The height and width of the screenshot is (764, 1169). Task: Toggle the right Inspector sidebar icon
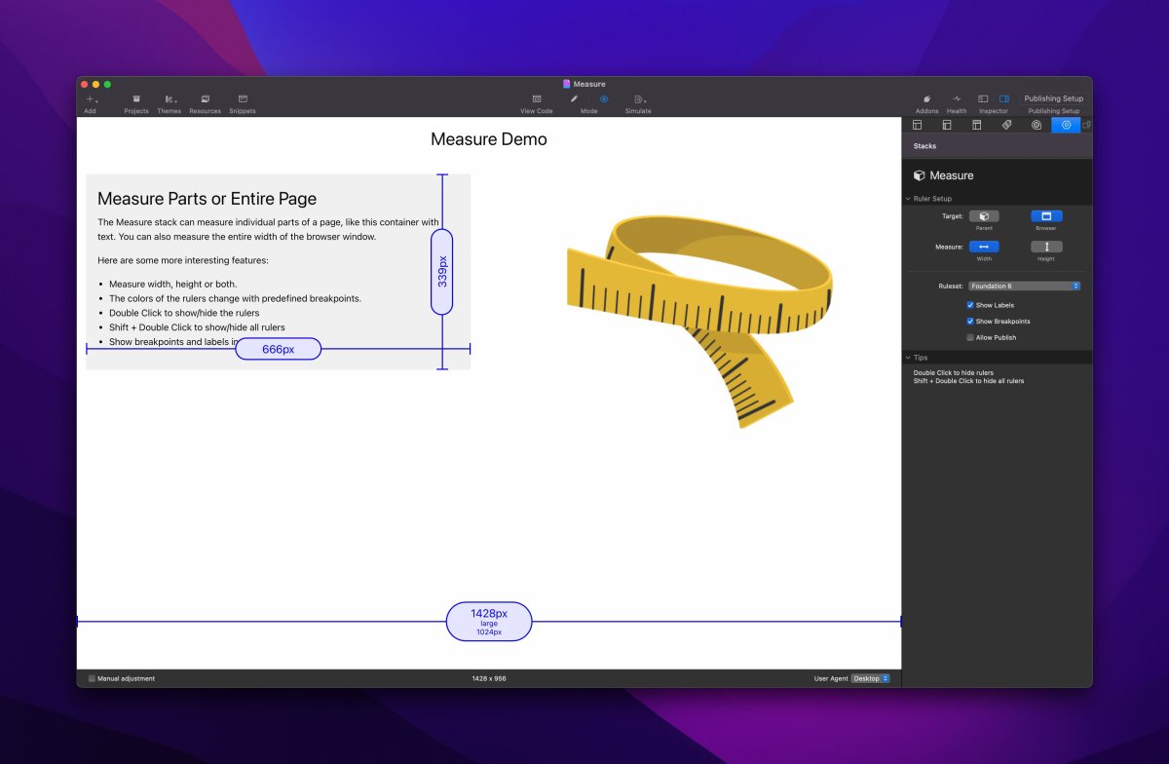tap(1004, 99)
